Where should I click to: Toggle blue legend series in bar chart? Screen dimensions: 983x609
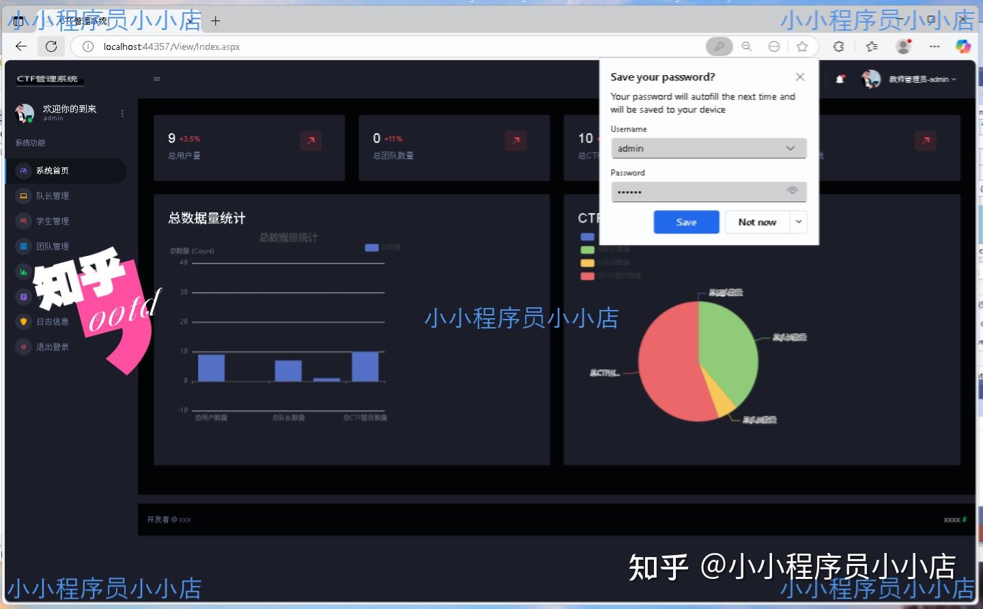(x=371, y=247)
